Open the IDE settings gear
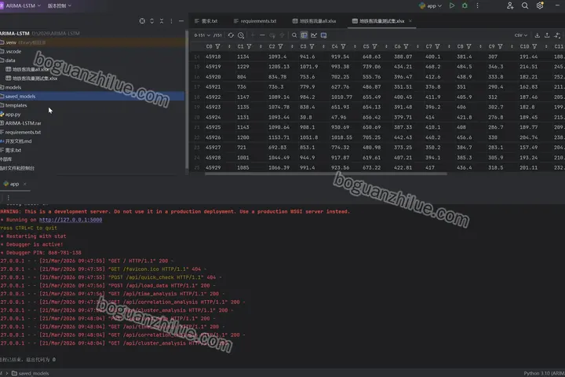Viewport: 565px width, 377px height. pos(540,5)
